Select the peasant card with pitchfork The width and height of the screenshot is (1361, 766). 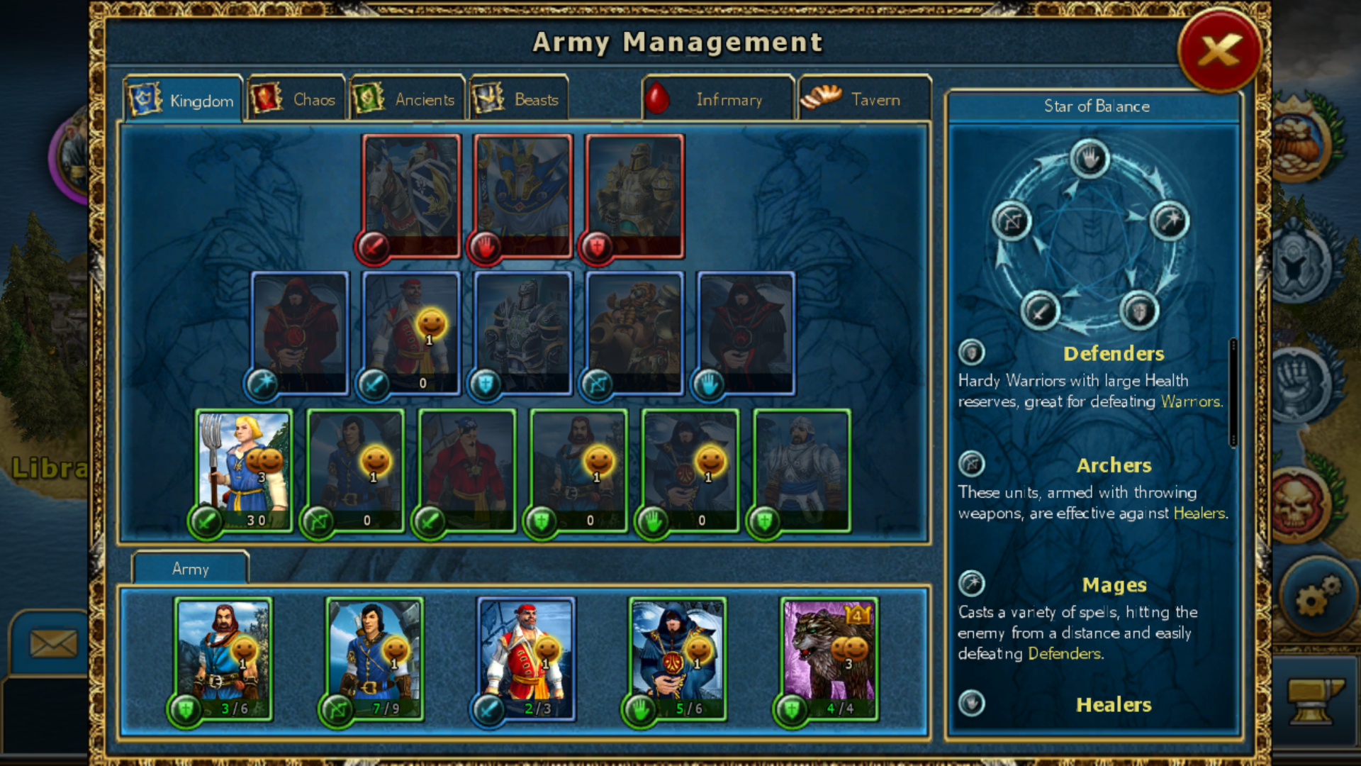(244, 471)
